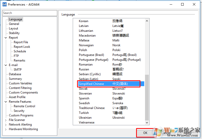The width and height of the screenshot is (202, 139).
Task: Open Remarks settings
Action: click(19, 60)
